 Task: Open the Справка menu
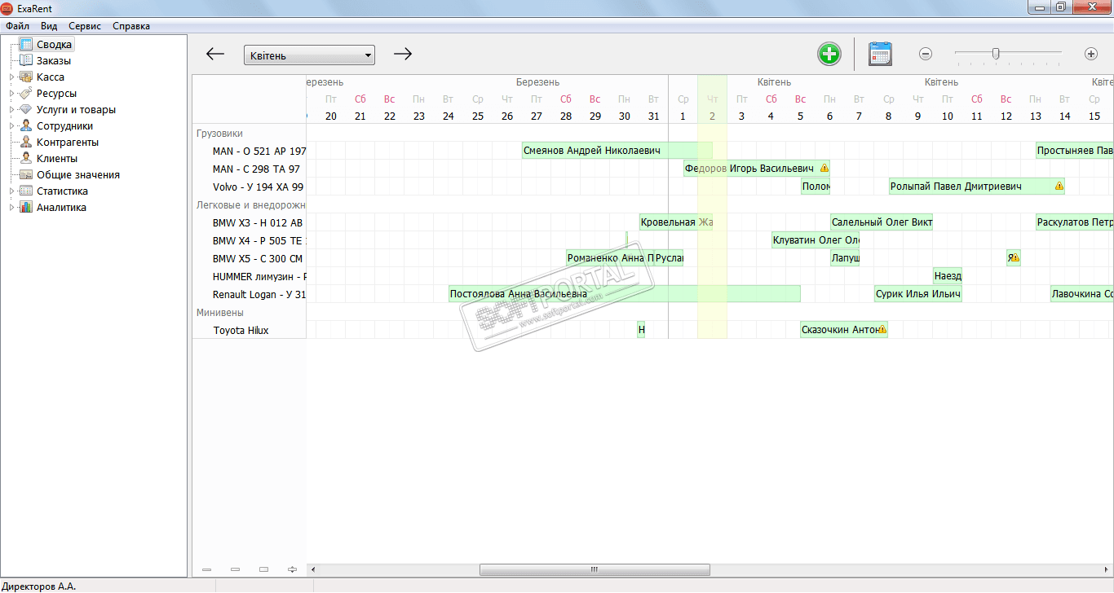tap(131, 26)
